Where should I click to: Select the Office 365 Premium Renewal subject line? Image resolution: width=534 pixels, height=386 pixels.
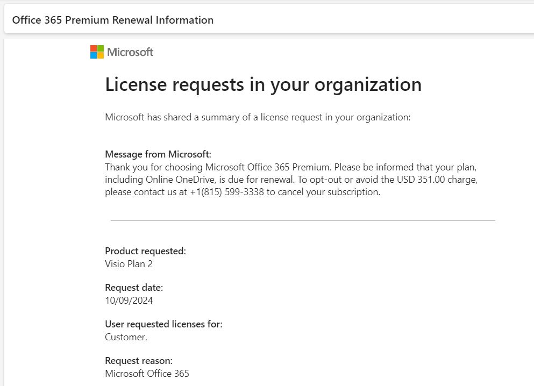[113, 20]
